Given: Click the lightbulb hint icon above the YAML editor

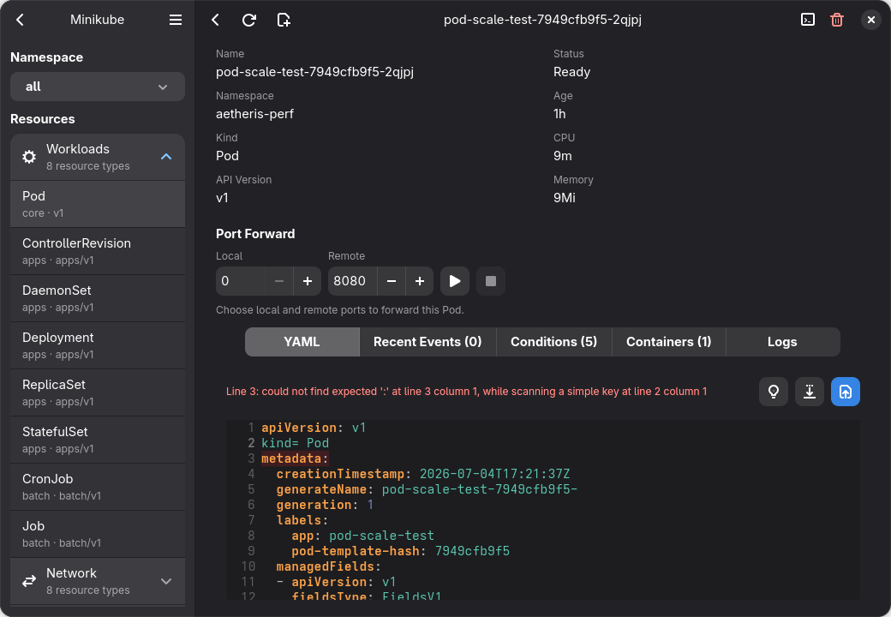Looking at the screenshot, I should click(774, 392).
